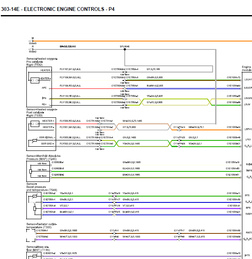Click wire label 'VT,0,5,415'

point(128,206)
